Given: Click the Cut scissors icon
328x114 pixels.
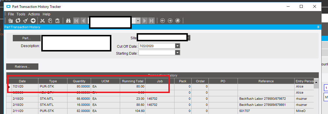Looking at the screenshot, I should tap(42, 20).
